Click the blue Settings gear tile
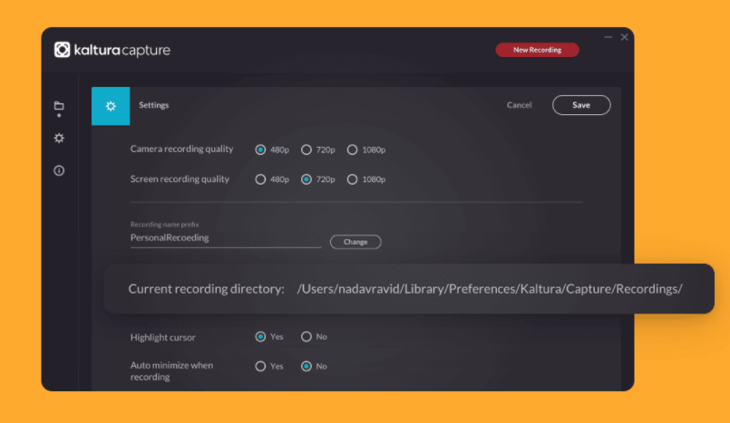 [x=111, y=106]
